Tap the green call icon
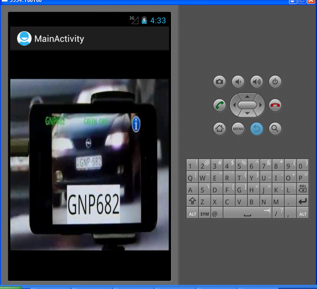This screenshot has height=289, width=317. [220, 105]
